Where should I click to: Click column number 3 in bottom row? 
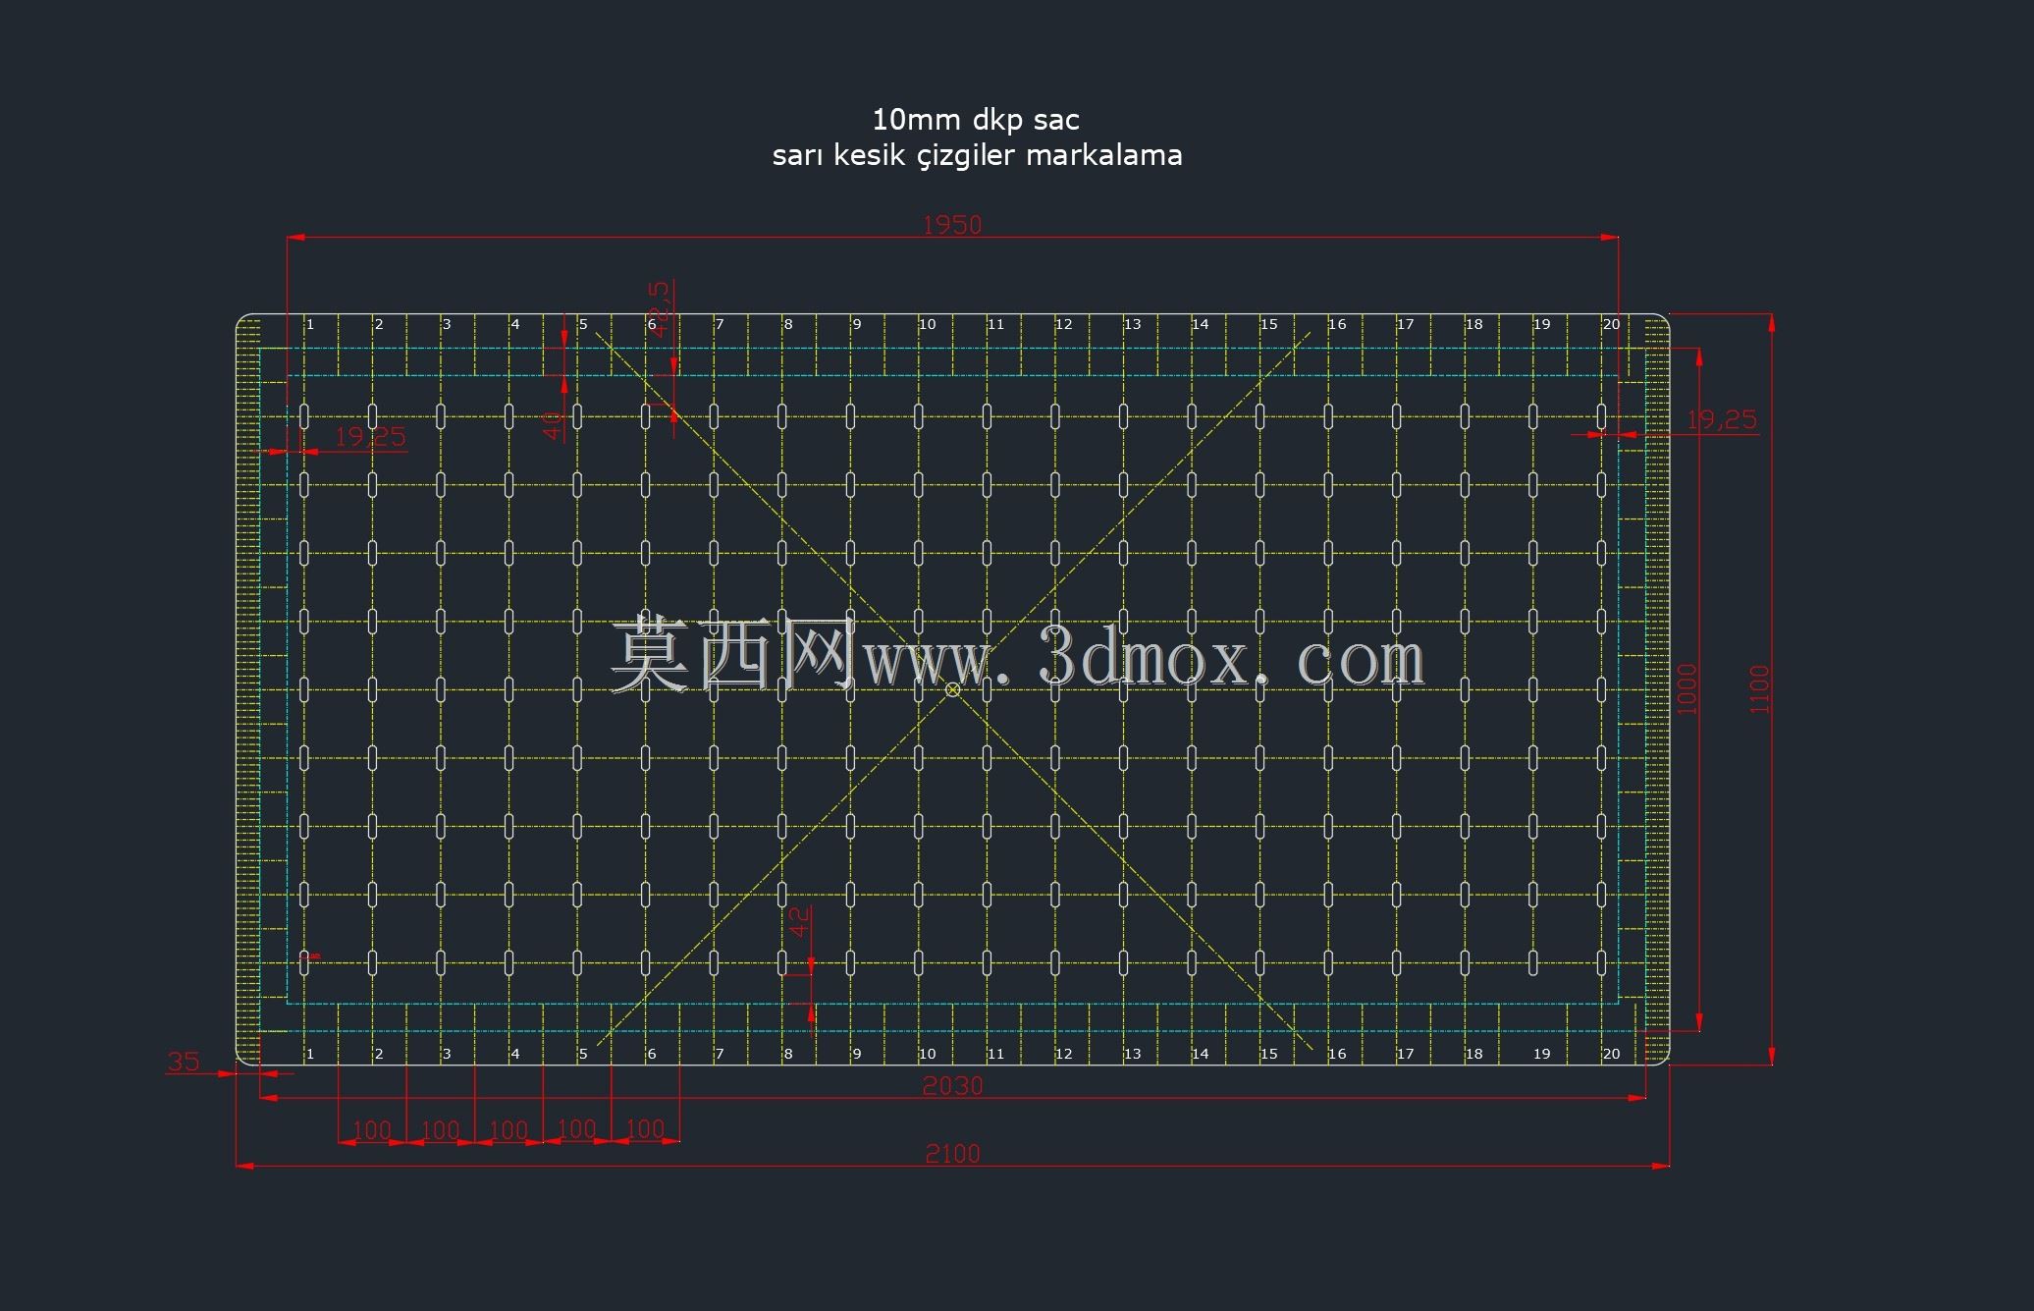click(x=447, y=1054)
